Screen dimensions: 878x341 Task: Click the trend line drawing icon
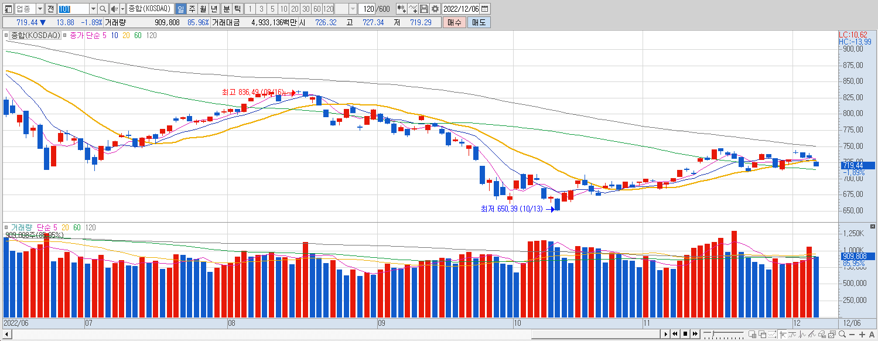click(792, 335)
